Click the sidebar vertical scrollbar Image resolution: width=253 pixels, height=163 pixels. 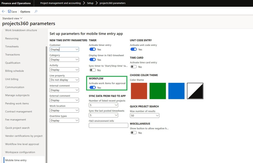tap(46, 105)
